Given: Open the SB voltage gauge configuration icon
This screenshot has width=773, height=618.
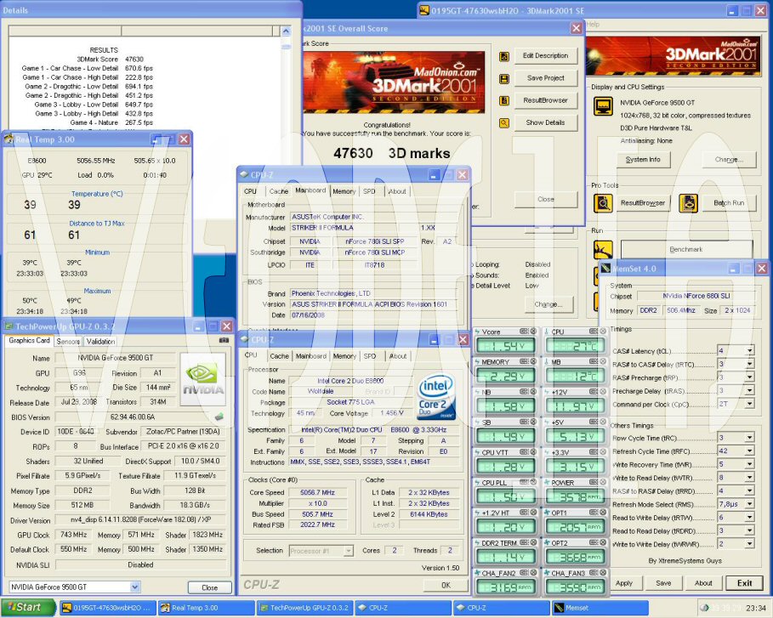Looking at the screenshot, I should point(524,422).
